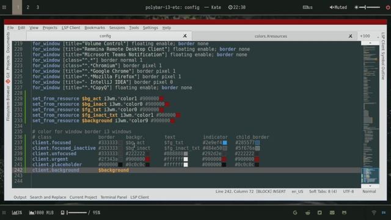
Task: Show the Current Project panel
Action: point(83,197)
